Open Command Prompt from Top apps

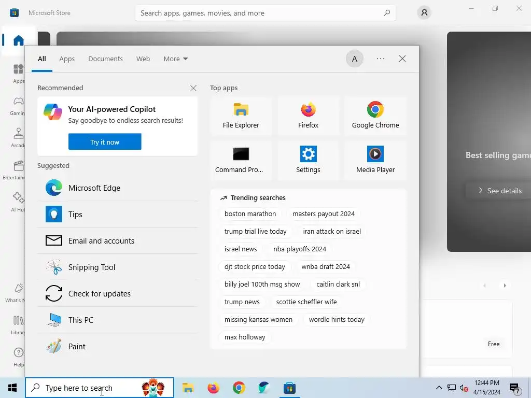click(241, 161)
